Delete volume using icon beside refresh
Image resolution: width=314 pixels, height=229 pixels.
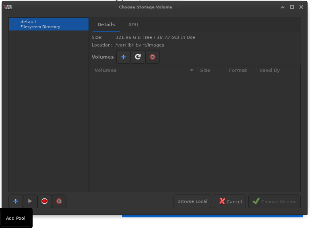point(153,57)
